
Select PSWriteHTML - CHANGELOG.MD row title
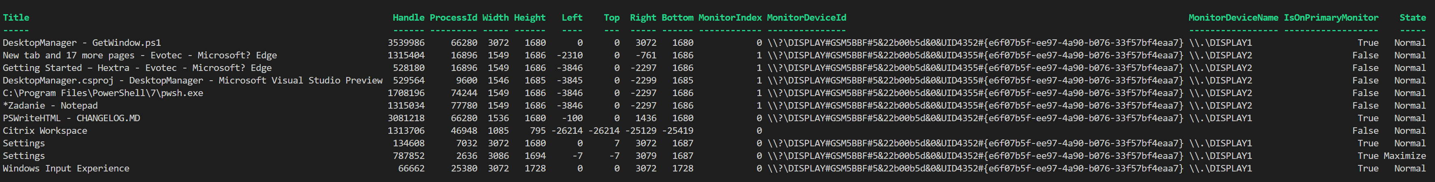coord(71,118)
